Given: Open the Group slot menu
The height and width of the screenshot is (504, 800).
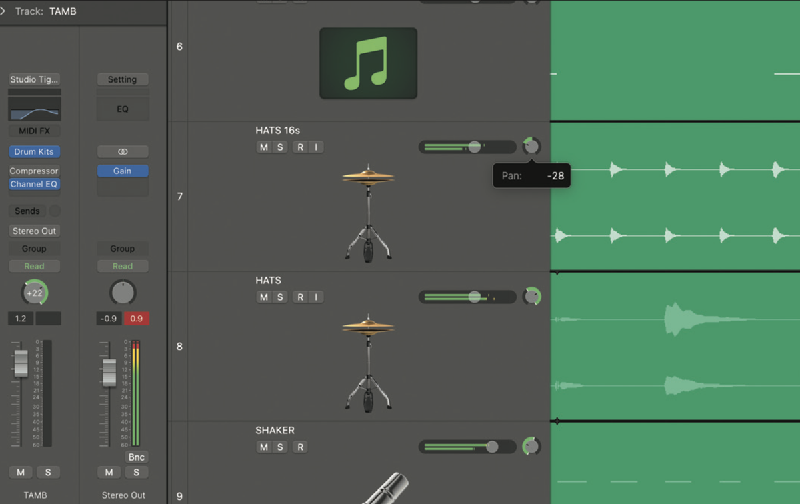Looking at the screenshot, I should (34, 248).
